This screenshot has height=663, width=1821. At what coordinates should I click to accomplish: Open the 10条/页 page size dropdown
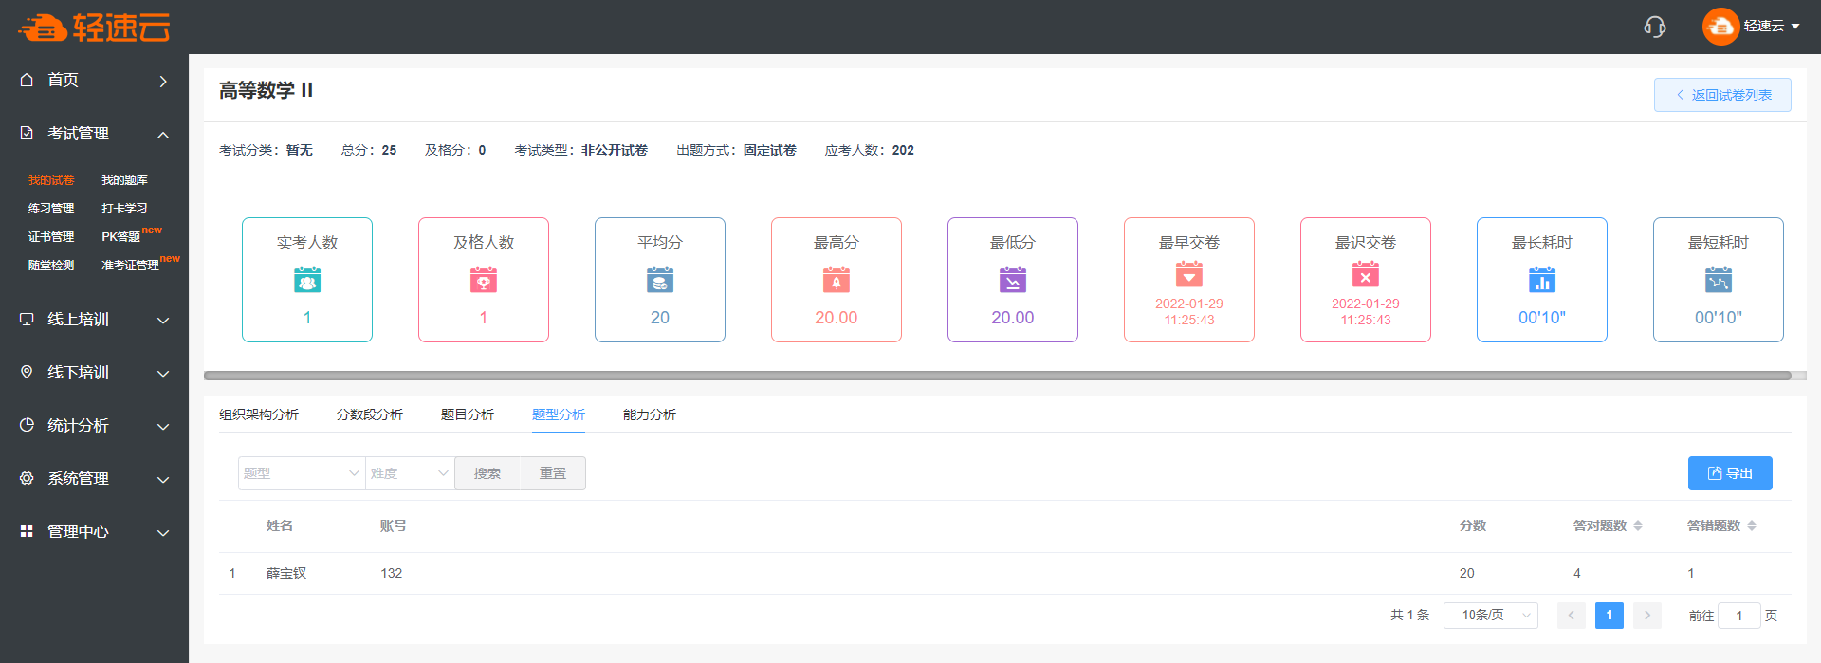1490,616
